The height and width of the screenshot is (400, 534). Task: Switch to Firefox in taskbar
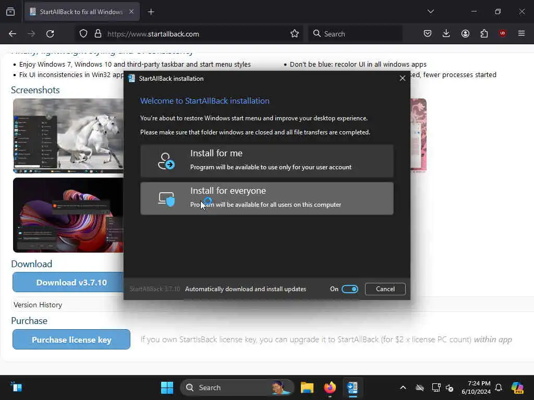[330, 387]
